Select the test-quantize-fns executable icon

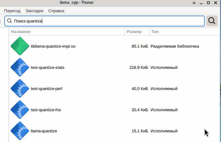[x=20, y=110]
